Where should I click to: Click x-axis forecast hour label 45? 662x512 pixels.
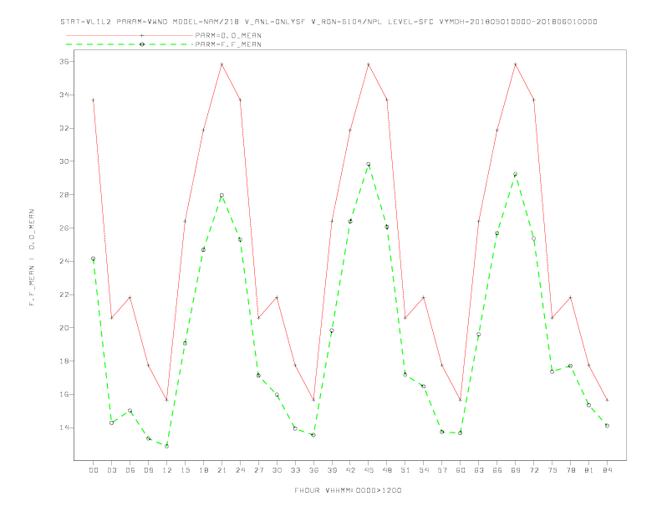[x=369, y=470]
